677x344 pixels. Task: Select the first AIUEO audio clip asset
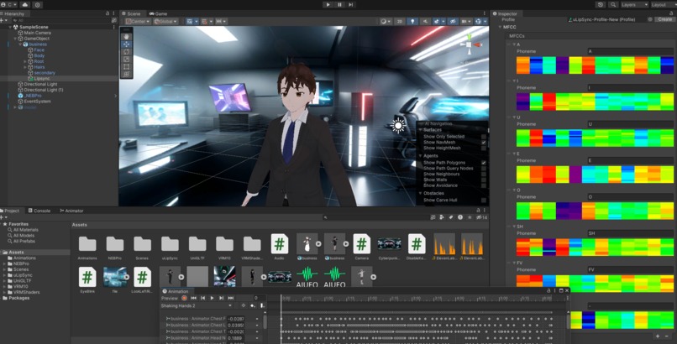coord(307,276)
